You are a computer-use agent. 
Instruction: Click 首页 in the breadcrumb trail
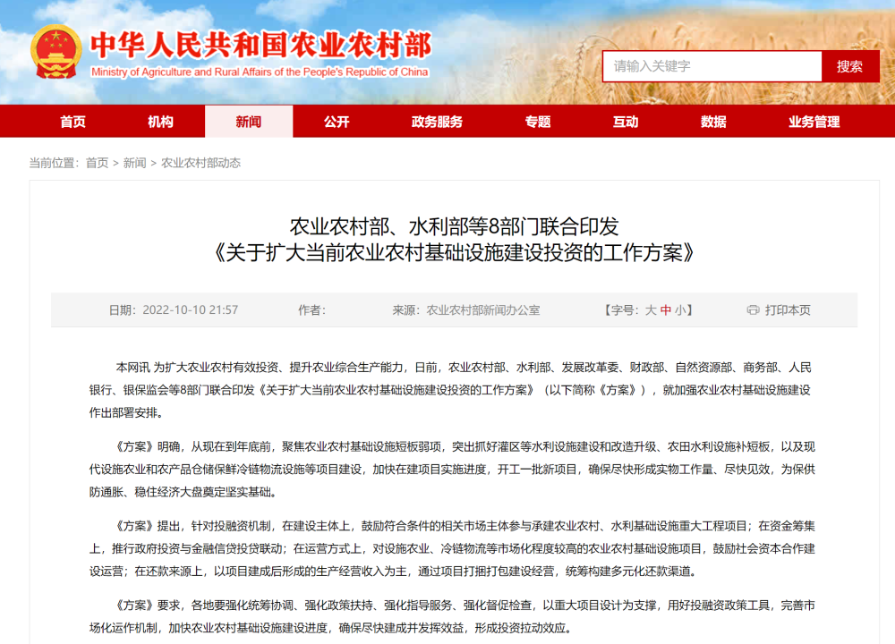(97, 163)
